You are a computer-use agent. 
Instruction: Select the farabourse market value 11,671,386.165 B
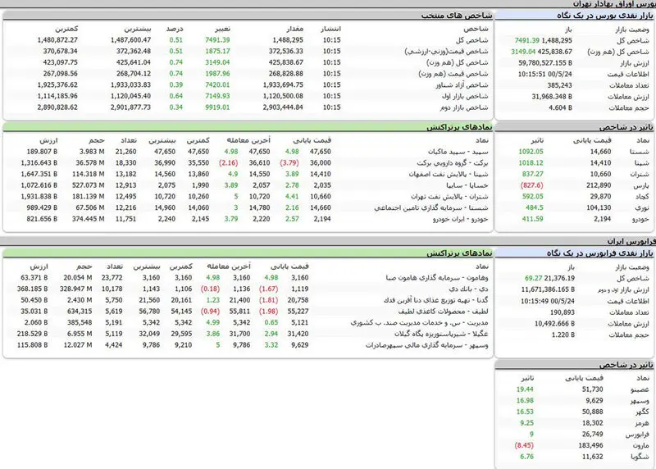548,289
